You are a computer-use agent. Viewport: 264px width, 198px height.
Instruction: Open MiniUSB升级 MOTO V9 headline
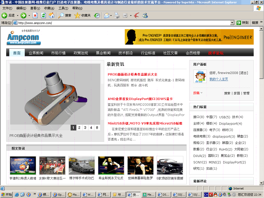pos(145,123)
